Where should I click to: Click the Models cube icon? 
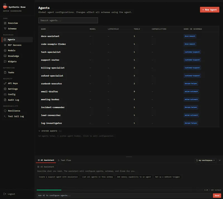[5, 50]
